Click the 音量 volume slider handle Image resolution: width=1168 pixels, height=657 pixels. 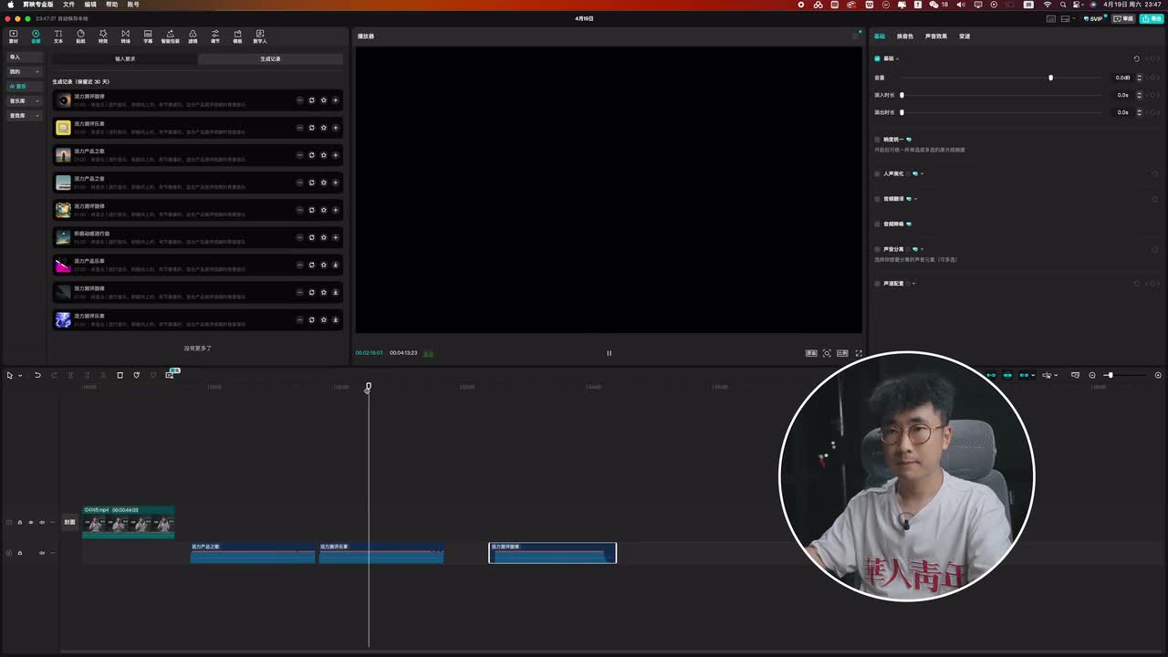(1050, 78)
